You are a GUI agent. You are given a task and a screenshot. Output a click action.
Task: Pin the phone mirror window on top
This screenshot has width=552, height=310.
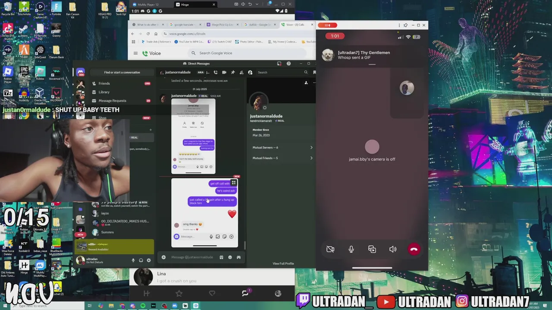pyautogui.click(x=406, y=25)
